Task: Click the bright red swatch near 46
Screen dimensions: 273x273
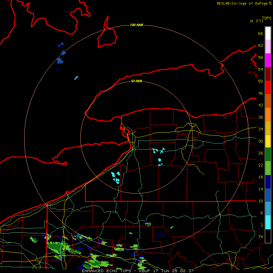Action: [268, 87]
